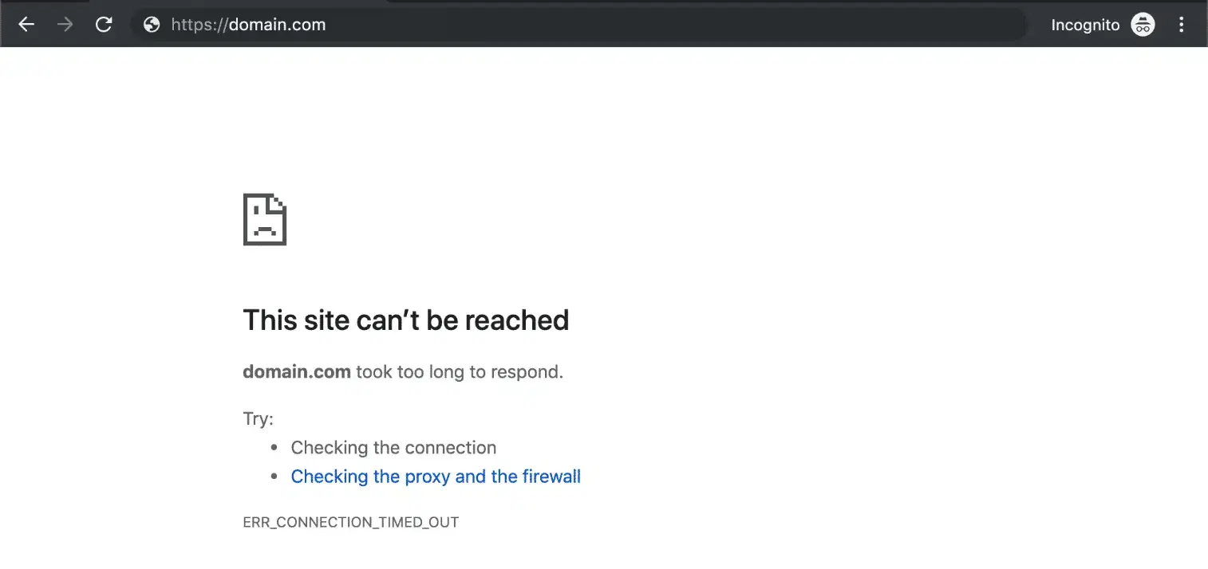Click the 'Try:' label
1208x569 pixels.
point(258,419)
